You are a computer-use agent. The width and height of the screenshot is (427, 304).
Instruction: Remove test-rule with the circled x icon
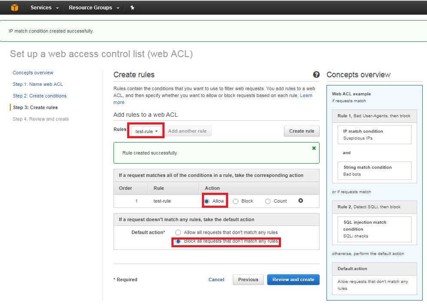point(301,201)
